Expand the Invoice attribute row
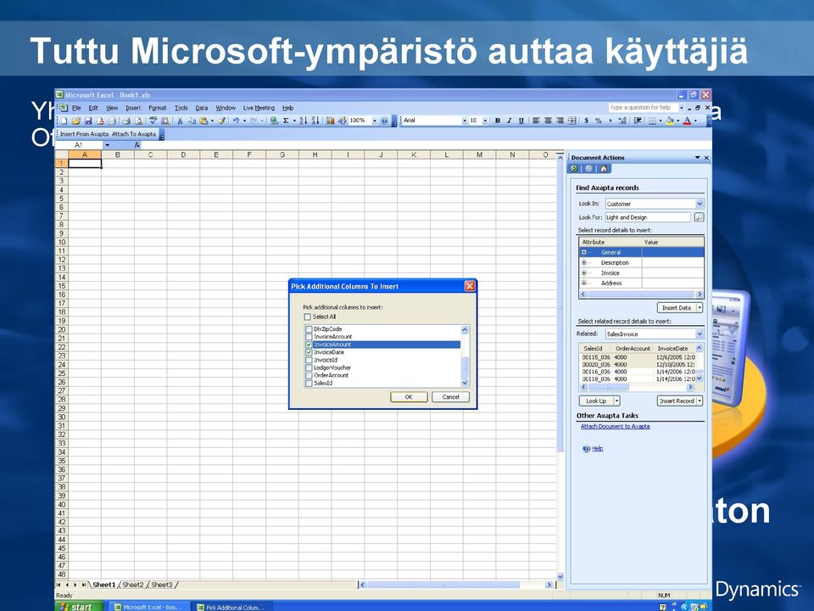The width and height of the screenshot is (814, 611). [584, 272]
